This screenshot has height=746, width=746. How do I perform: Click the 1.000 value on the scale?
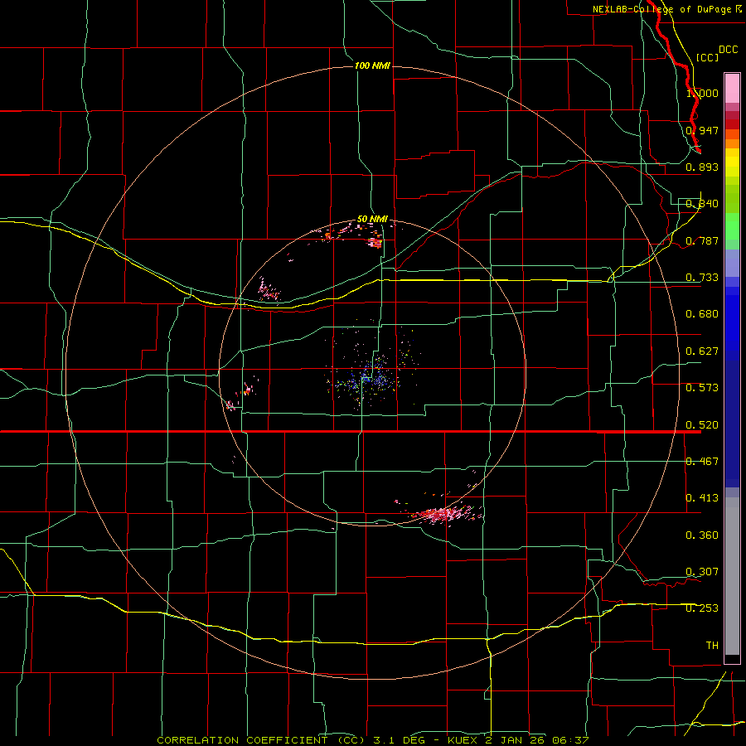point(702,93)
